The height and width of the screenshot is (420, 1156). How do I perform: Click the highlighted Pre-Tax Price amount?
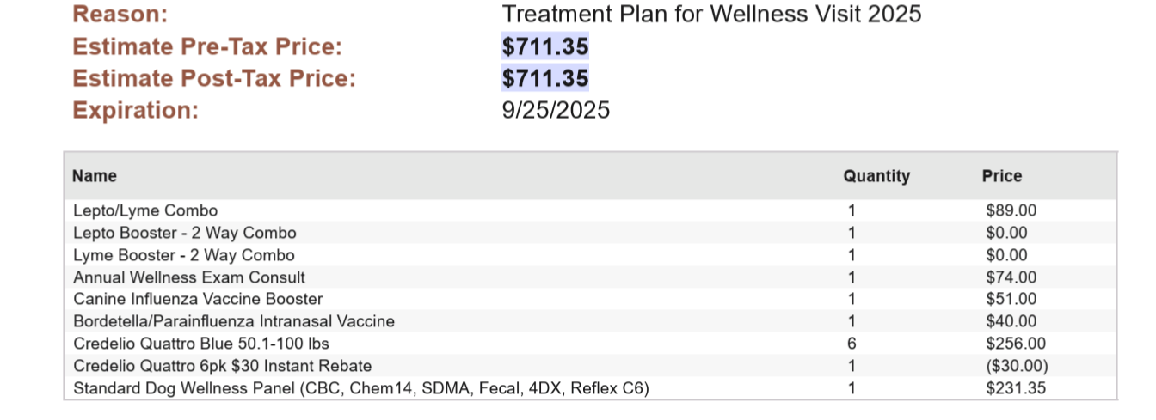click(x=545, y=46)
